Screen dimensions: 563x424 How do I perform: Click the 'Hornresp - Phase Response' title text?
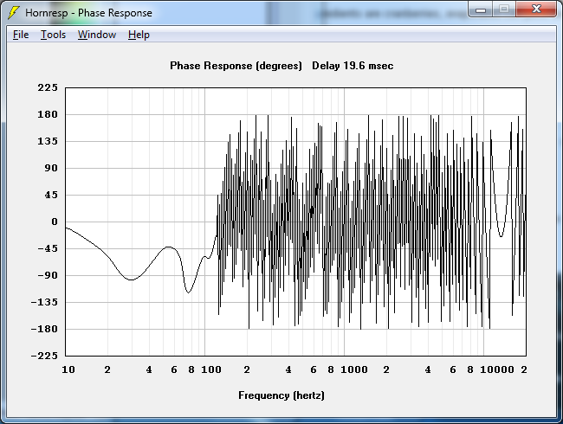[88, 13]
